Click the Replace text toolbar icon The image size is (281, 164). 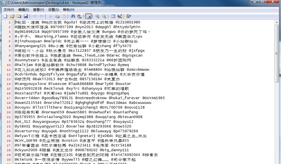79,16
